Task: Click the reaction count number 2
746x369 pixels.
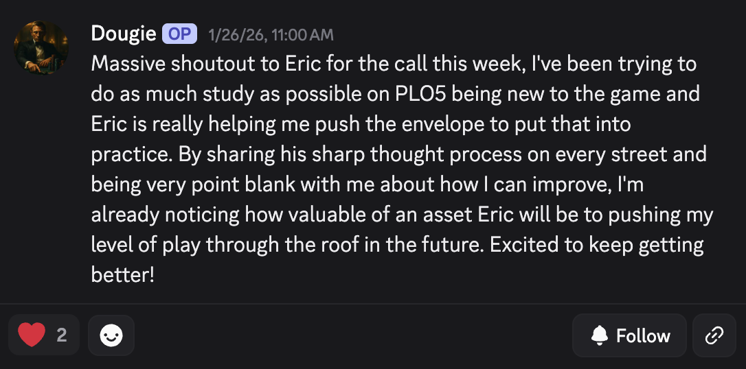Action: [62, 335]
